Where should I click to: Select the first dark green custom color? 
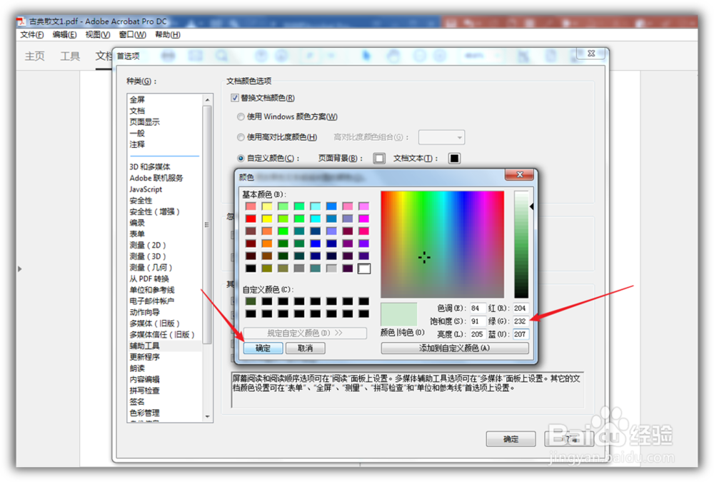(x=251, y=301)
